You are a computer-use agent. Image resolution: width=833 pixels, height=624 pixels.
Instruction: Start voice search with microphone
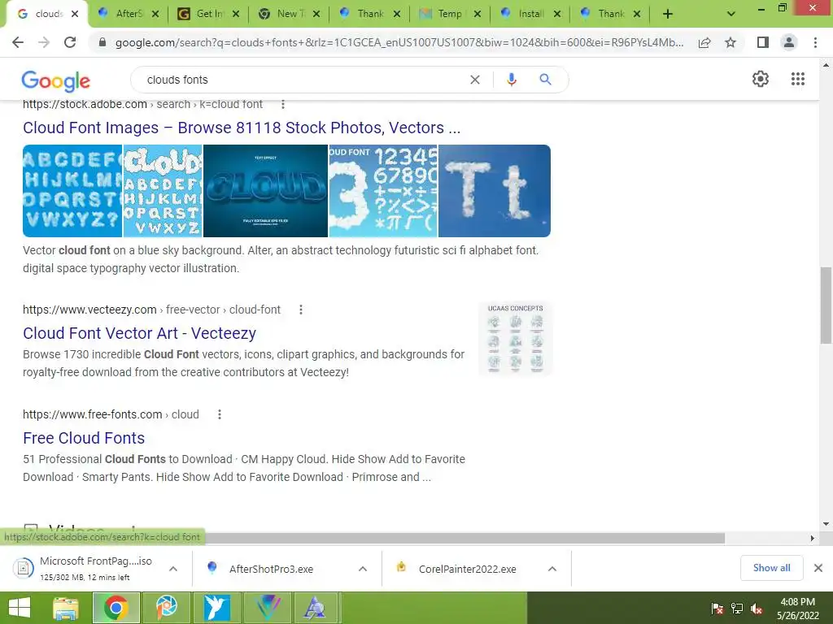511,80
